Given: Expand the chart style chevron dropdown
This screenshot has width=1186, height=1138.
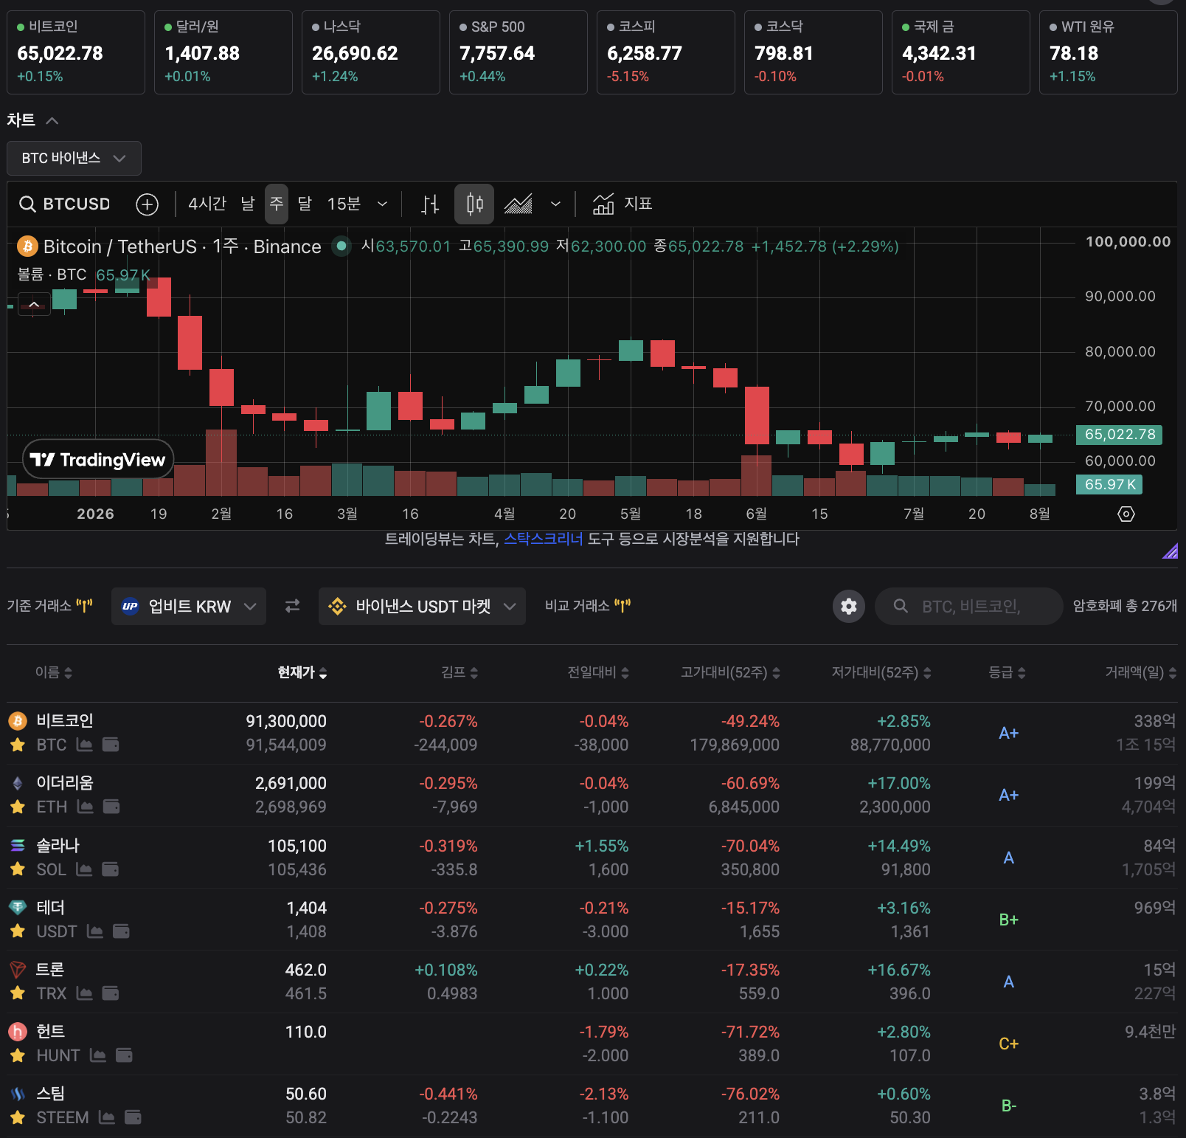Looking at the screenshot, I should pyautogui.click(x=555, y=204).
